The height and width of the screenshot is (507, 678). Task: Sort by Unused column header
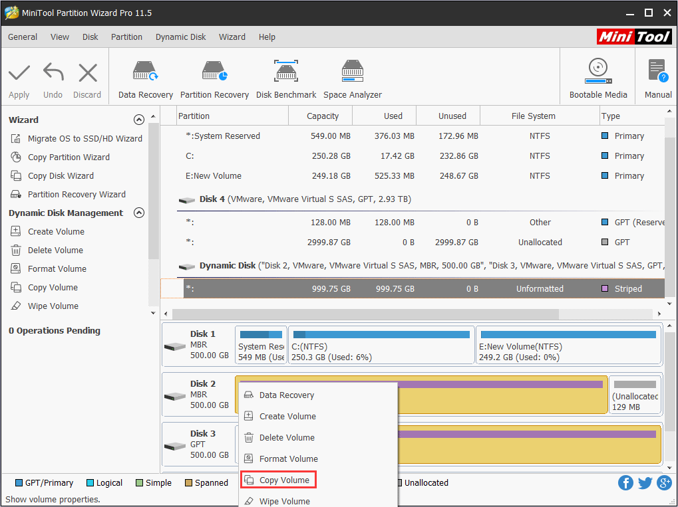coord(448,116)
